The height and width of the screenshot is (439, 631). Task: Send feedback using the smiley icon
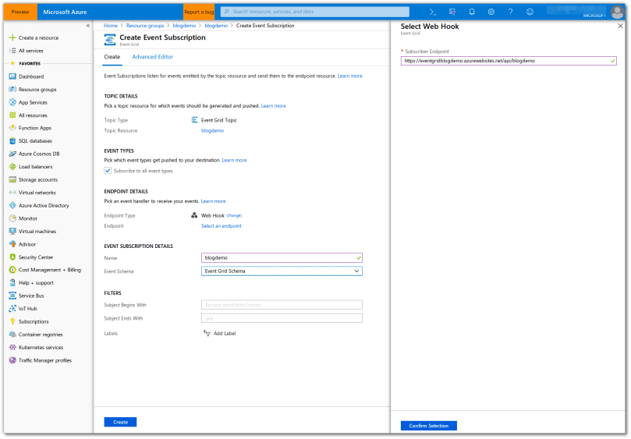(x=531, y=12)
